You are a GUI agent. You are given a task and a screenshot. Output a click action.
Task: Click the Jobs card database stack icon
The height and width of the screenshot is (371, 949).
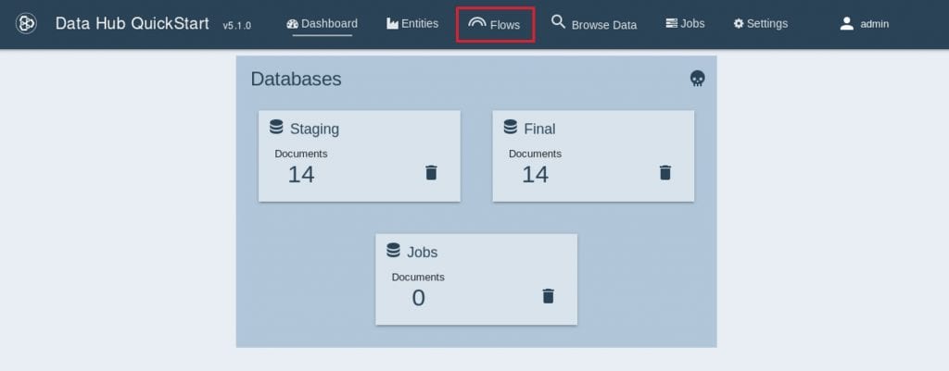[393, 251]
